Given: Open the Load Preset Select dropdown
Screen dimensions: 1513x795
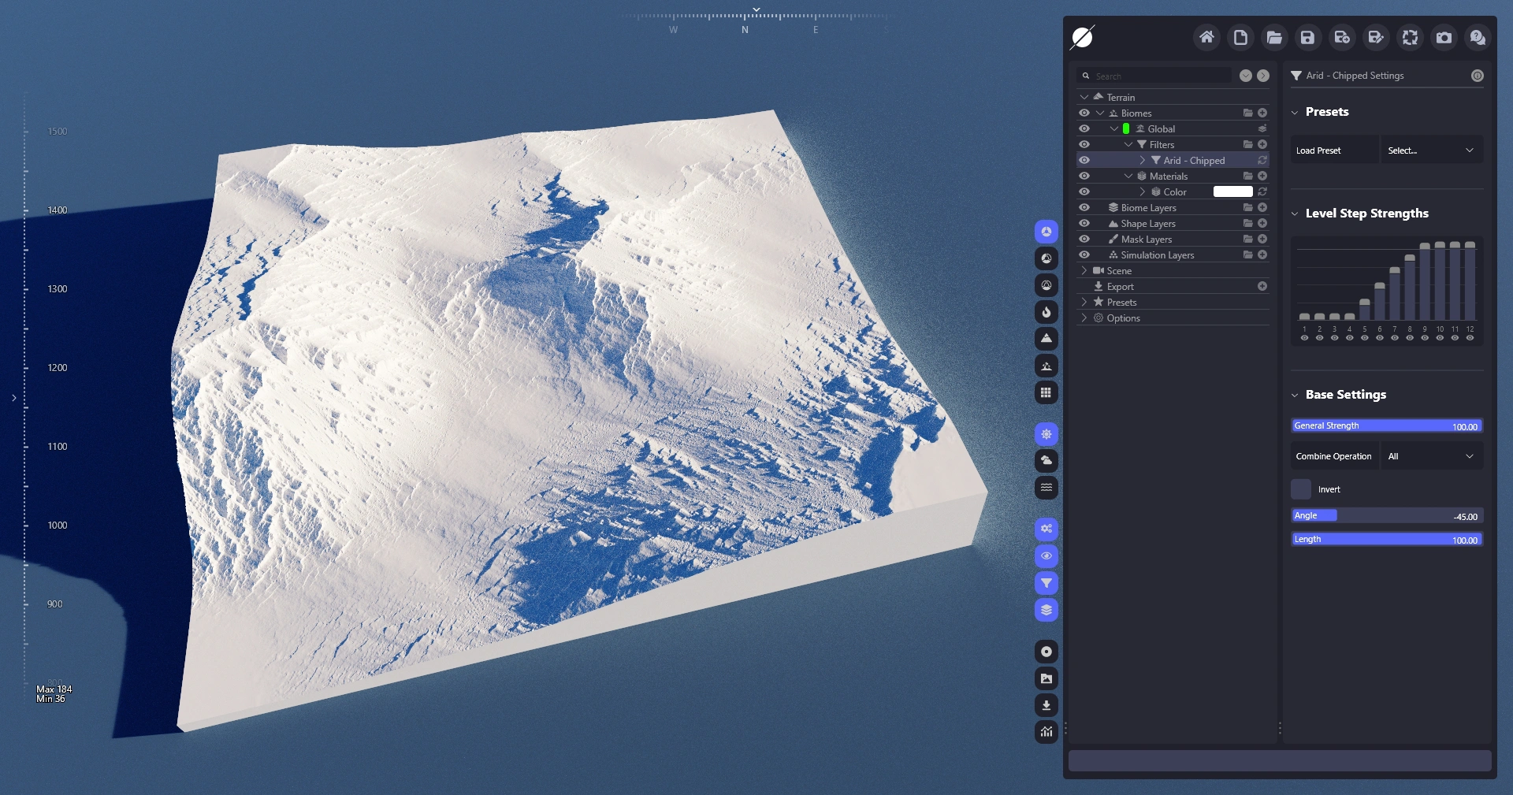Looking at the screenshot, I should coord(1430,150).
